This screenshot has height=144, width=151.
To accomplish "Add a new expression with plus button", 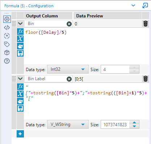I will tap(20, 134).
